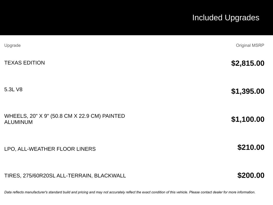Click the $200.00 price
The width and height of the screenshot is (273, 205).
251,175
